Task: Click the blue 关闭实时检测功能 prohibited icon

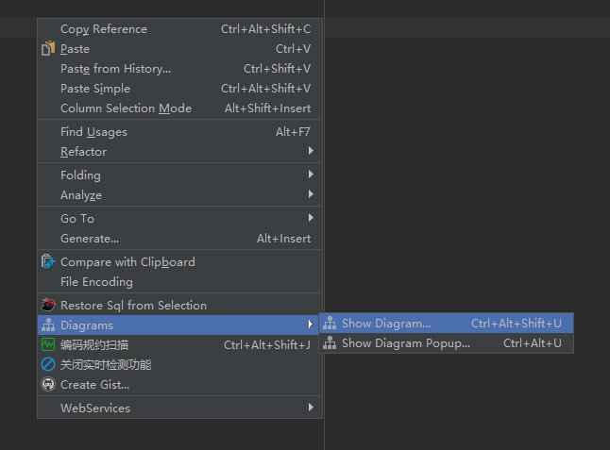Action: (48, 364)
